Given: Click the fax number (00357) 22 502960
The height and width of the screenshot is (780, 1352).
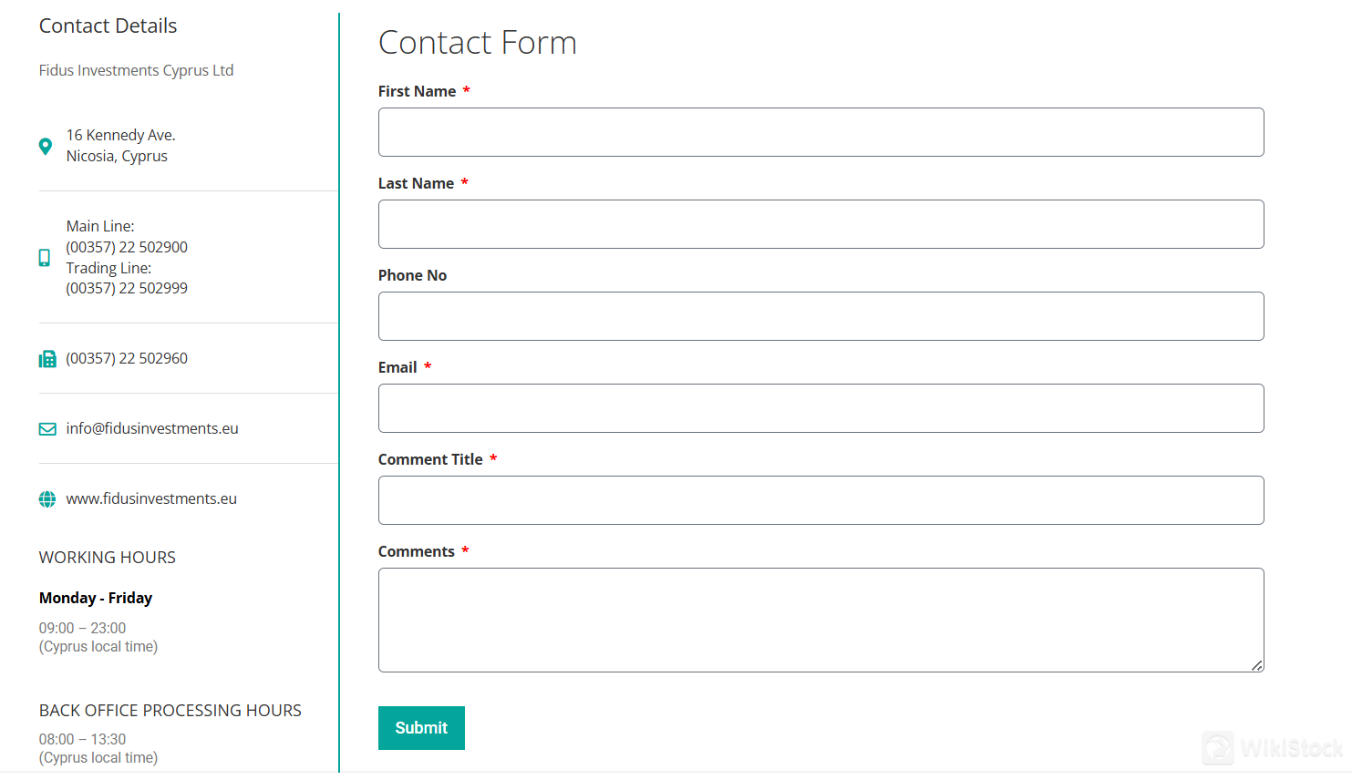Looking at the screenshot, I should (127, 358).
